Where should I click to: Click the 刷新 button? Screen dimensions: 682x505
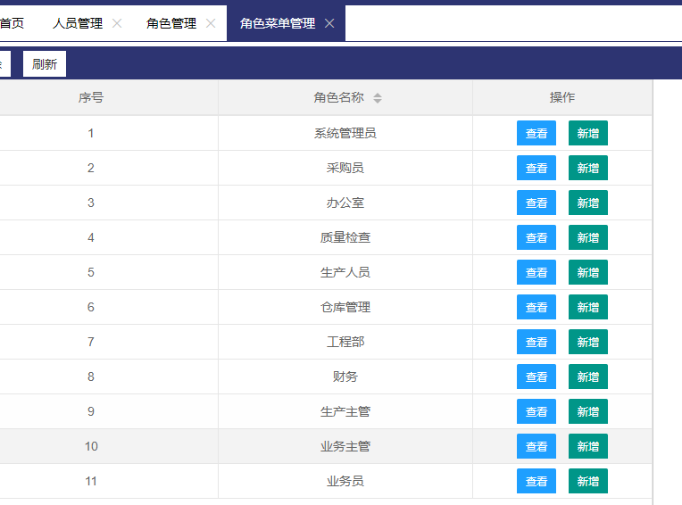[x=45, y=64]
